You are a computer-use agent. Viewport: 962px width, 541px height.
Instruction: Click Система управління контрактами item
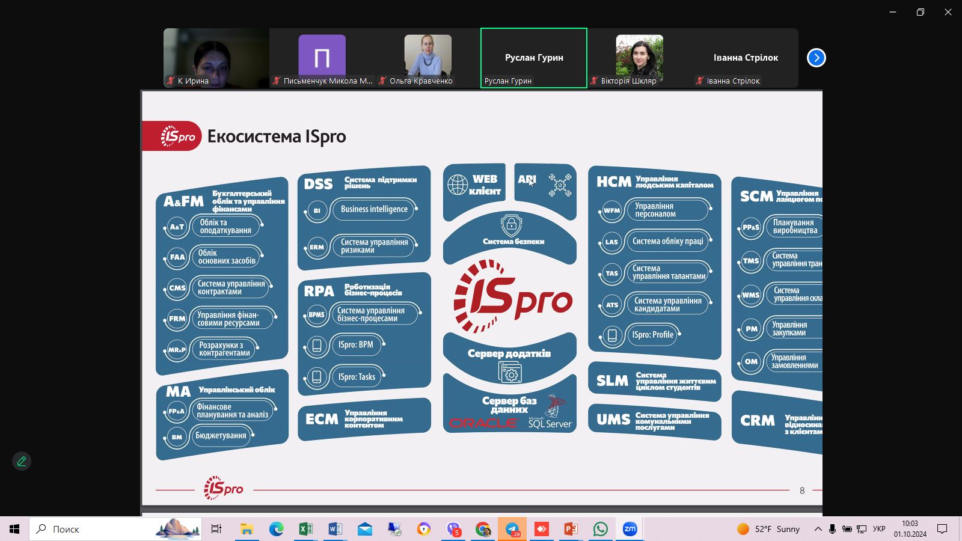tap(231, 287)
